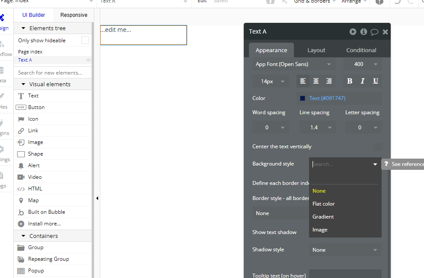Click the Text color swatch (#091747)
Viewport: 424px width, 278px height.
(303, 98)
